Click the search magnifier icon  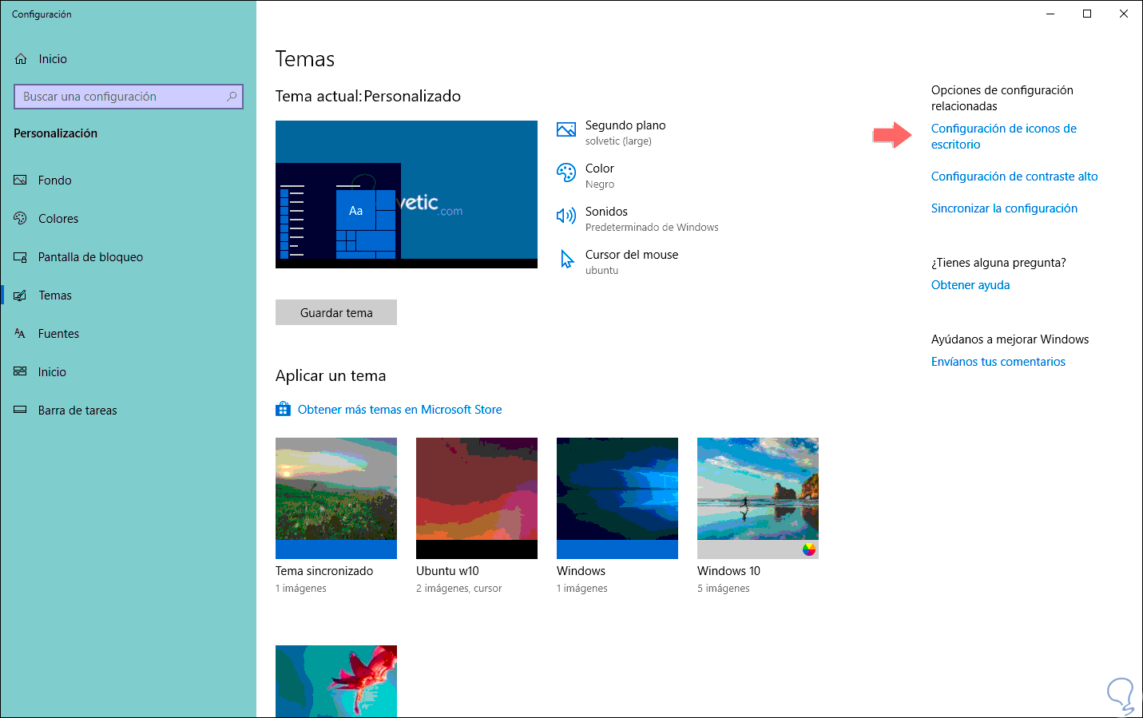tap(232, 97)
